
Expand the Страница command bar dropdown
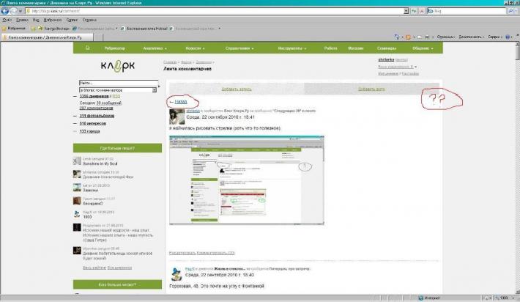(x=446, y=37)
